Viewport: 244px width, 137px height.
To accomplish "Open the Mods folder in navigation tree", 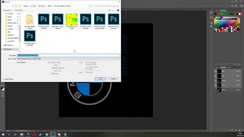I will pos(10,17).
